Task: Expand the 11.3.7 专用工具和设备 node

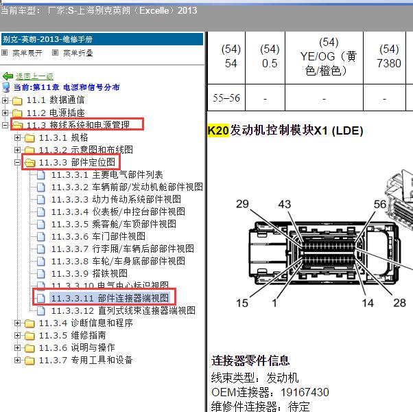Action: tap(17, 360)
